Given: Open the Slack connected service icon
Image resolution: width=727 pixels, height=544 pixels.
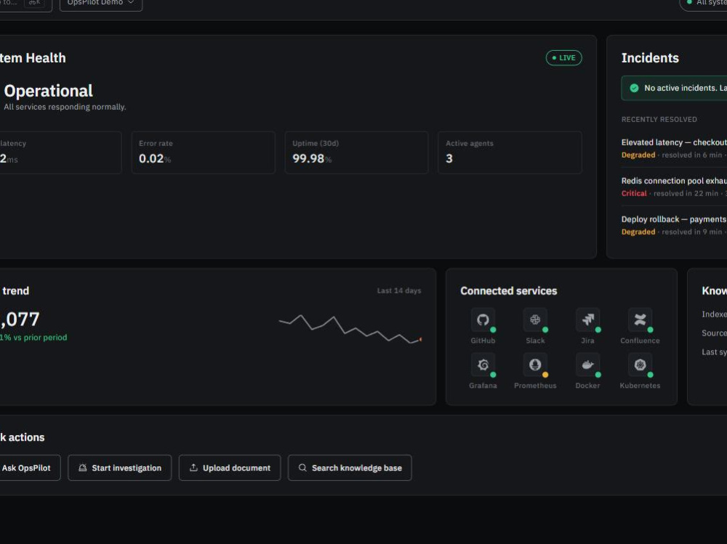Looking at the screenshot, I should coord(535,320).
